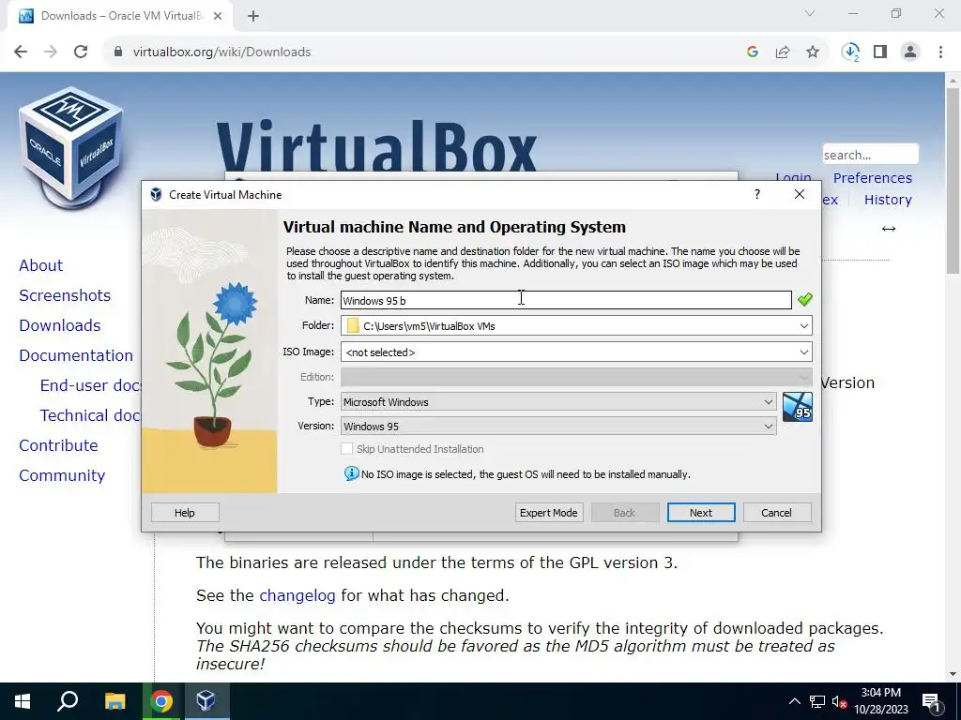Image resolution: width=961 pixels, height=720 pixels.
Task: Click the browser back arrow
Action: pos(21,52)
